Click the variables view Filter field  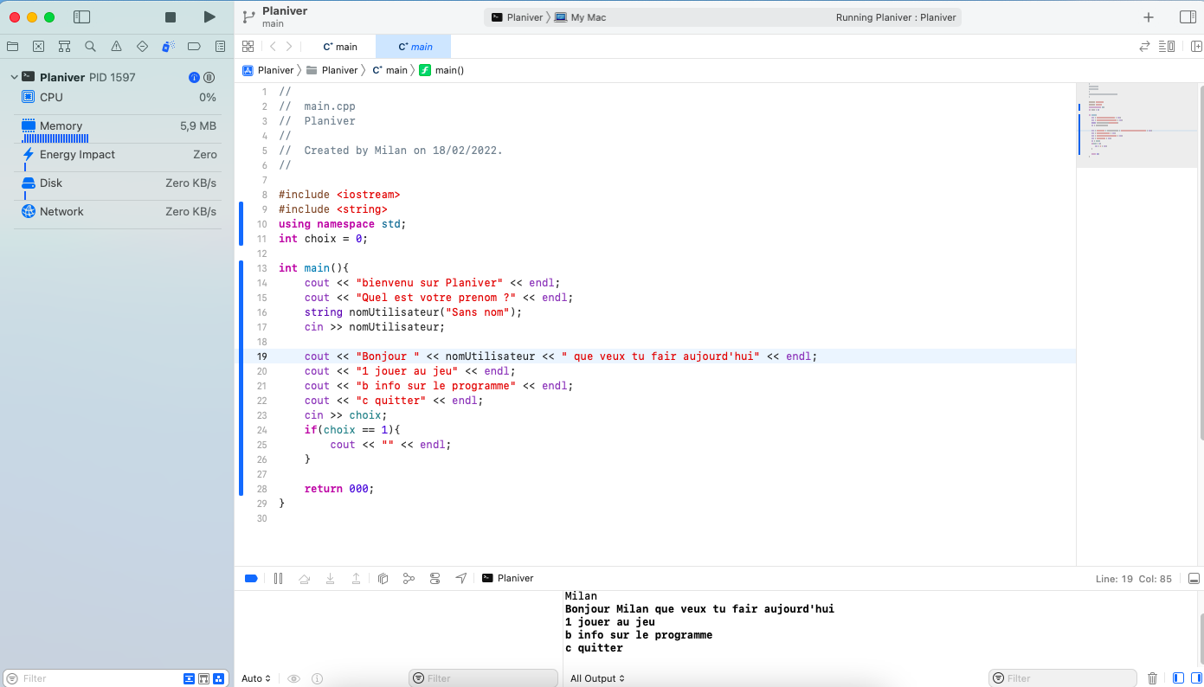(483, 678)
